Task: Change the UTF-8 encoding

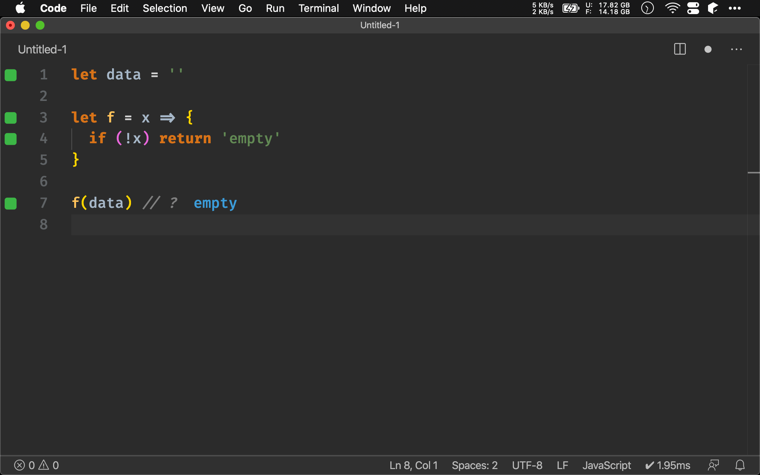Action: click(x=527, y=465)
